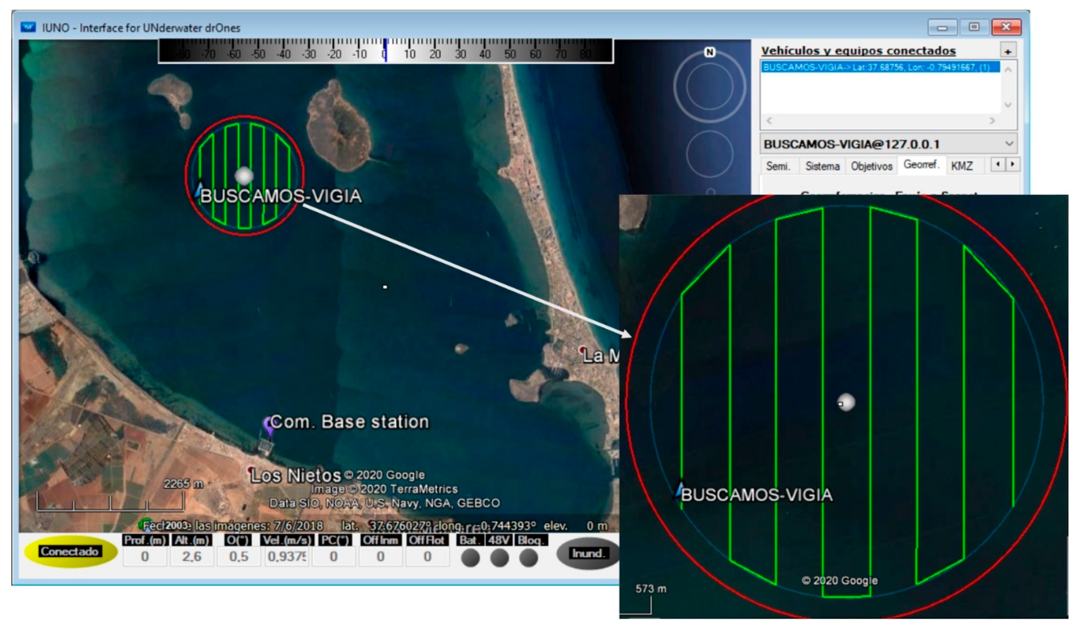Click the Com. Base station purple placemark
The height and width of the screenshot is (629, 1077).
coord(268,426)
